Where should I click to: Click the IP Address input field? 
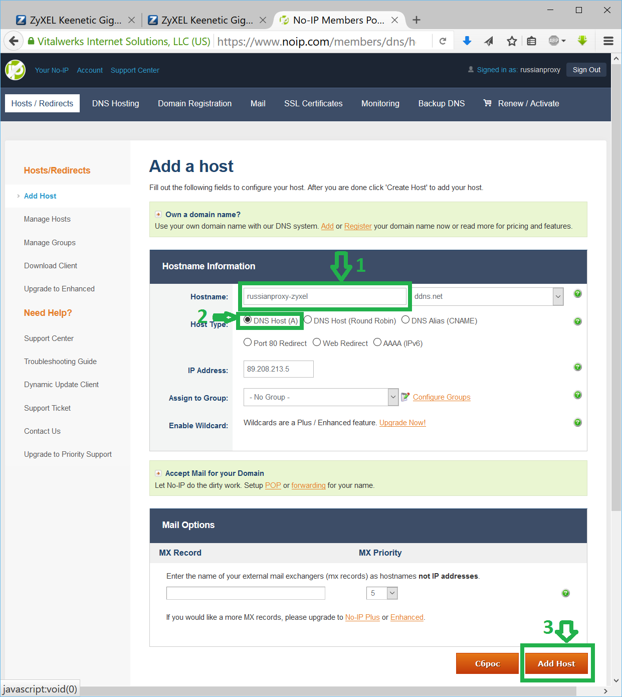[x=278, y=369]
